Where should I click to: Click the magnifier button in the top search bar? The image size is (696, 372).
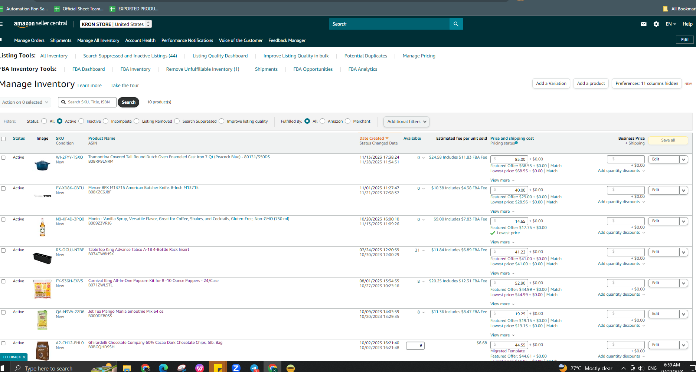tap(456, 24)
